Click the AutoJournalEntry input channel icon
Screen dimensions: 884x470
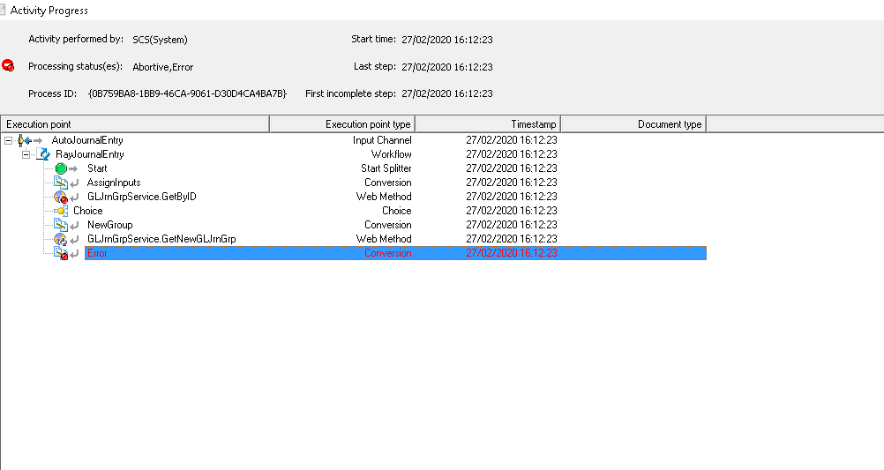pyautogui.click(x=25, y=140)
